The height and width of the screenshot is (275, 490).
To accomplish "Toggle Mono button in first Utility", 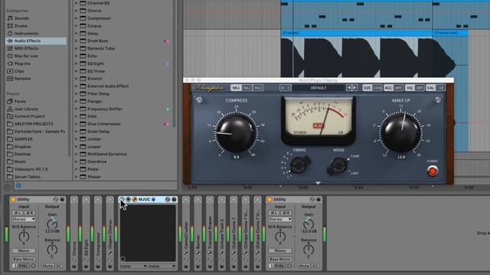I will 24,251.
